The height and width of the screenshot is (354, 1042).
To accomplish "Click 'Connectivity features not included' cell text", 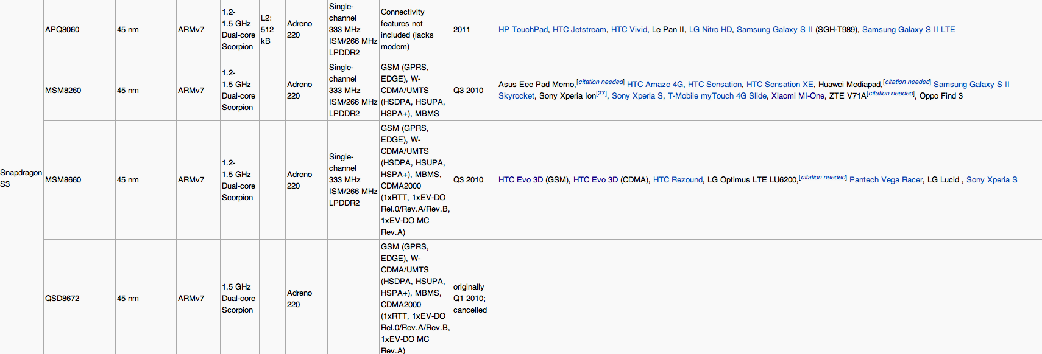I will pyautogui.click(x=408, y=29).
